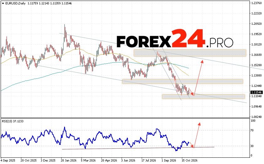Click the 1.19520 price scale value
Viewport: 264px width, 164px height.
pos(256,34)
